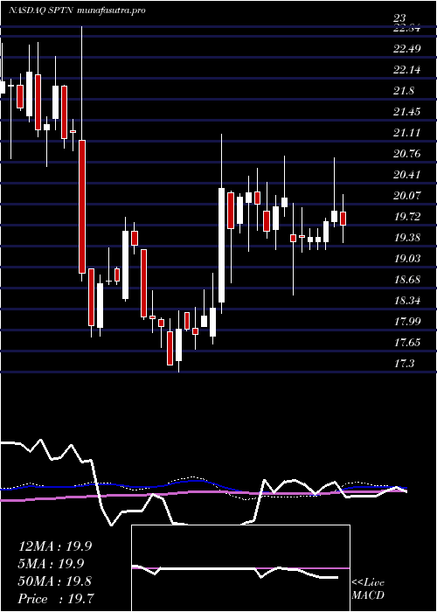
Task: Click the 12MA : 19.9 readout
Action: tap(55, 546)
